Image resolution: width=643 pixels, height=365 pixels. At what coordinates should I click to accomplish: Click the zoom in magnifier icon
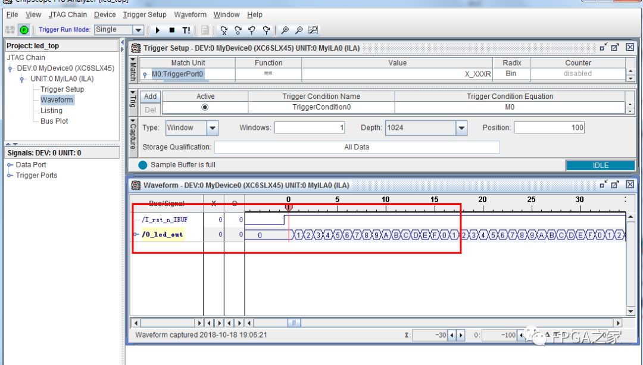[285, 30]
